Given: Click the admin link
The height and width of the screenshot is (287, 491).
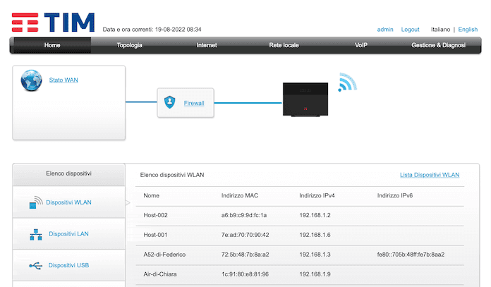Looking at the screenshot, I should [x=385, y=30].
